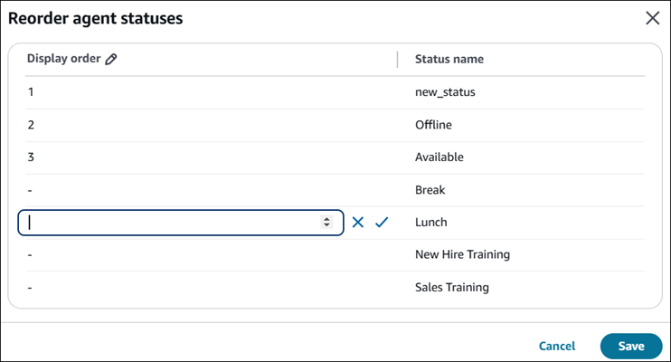671x362 pixels.
Task: Click the Status name column header
Action: (449, 59)
